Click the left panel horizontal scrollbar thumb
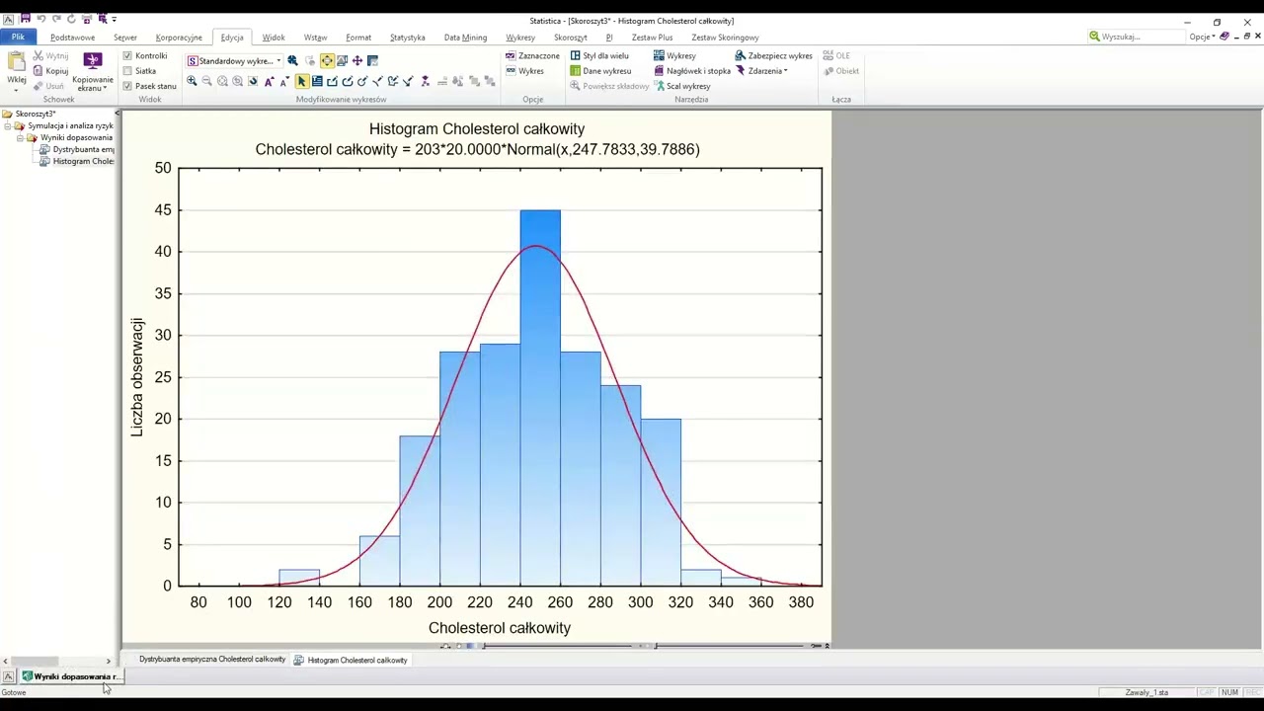Image resolution: width=1264 pixels, height=711 pixels. click(35, 661)
